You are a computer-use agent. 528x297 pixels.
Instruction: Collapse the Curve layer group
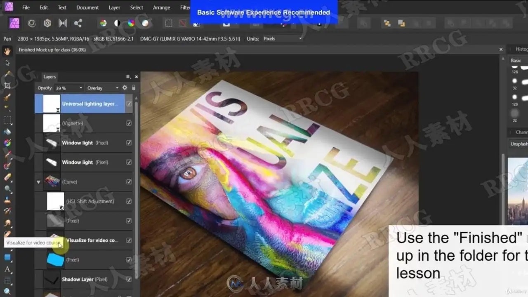pos(38,182)
